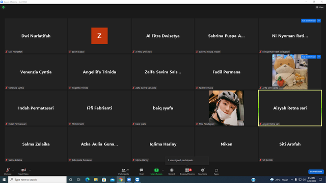Screen dimensions: 326x183
Task: Open the Participants panel
Action: point(124,171)
